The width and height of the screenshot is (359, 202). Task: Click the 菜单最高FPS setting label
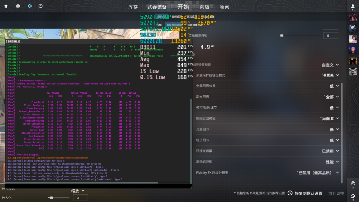[x=197, y=36]
